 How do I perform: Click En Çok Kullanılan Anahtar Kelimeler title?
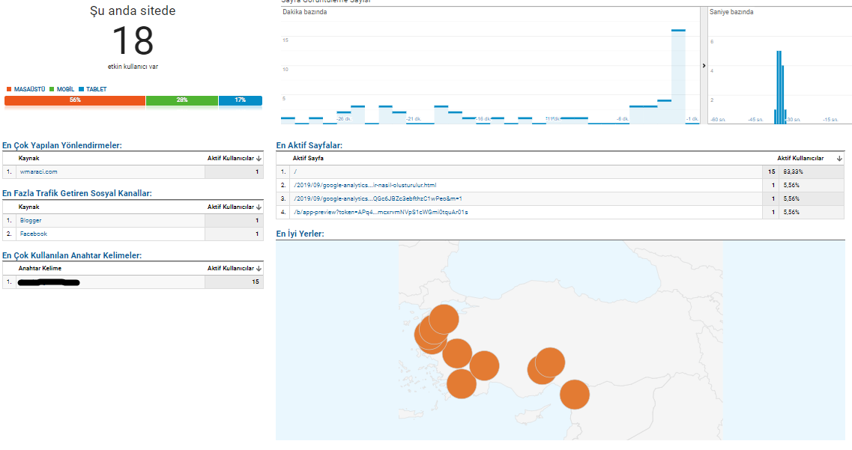72,255
